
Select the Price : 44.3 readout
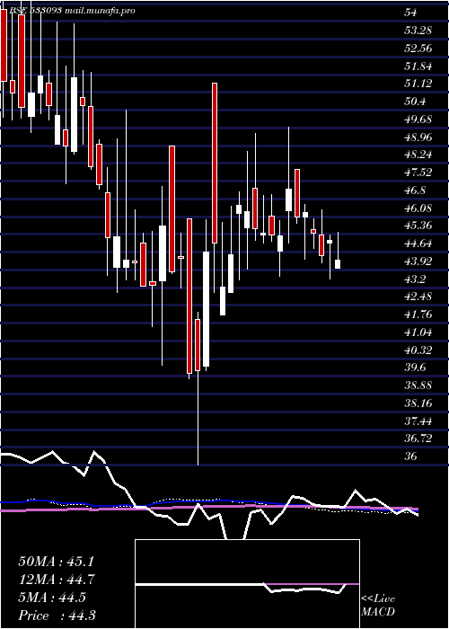[x=57, y=615]
